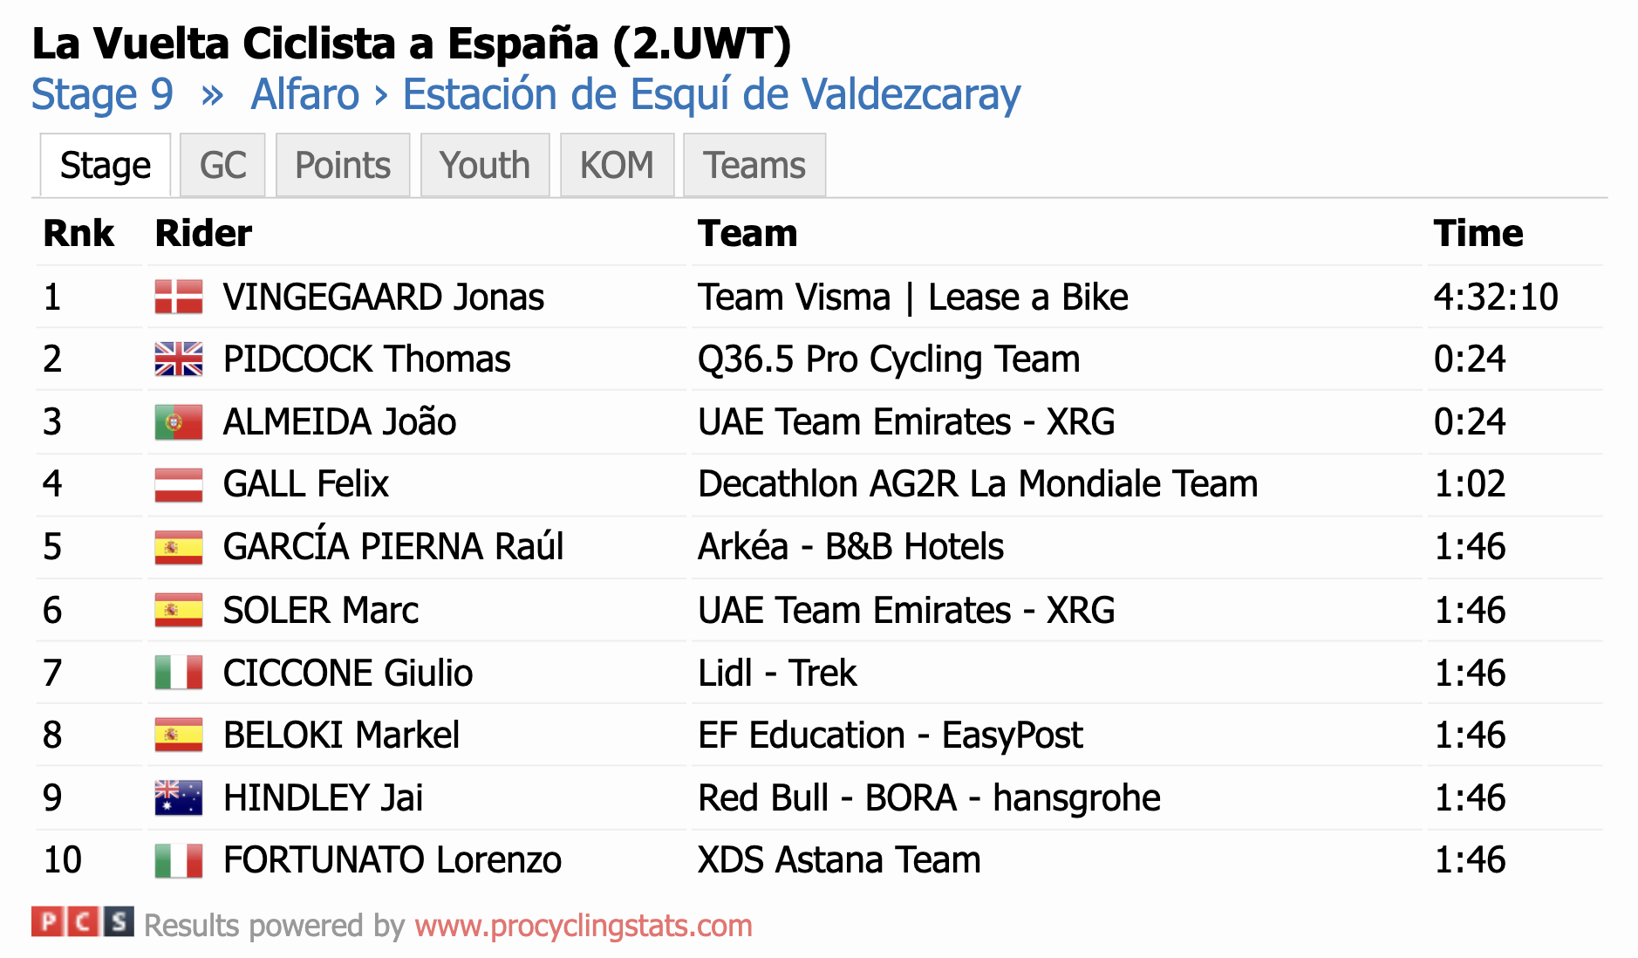Click the UAE Team Emirates team for Soler
The image size is (1638, 958).
(906, 610)
